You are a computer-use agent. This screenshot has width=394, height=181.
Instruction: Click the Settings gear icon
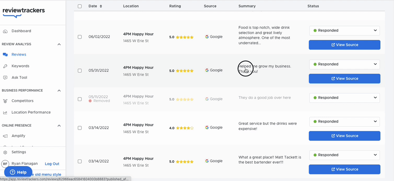(x=5, y=152)
